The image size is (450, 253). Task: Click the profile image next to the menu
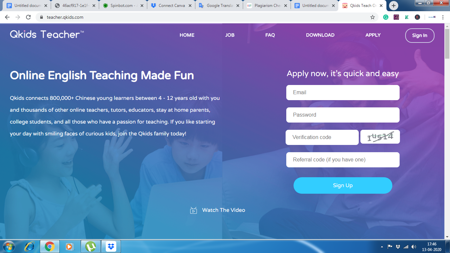[432, 17]
